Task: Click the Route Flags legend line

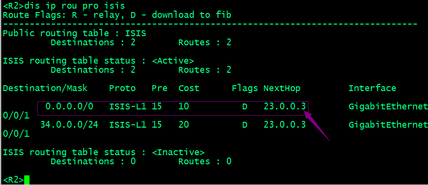Action: pyautogui.click(x=117, y=14)
